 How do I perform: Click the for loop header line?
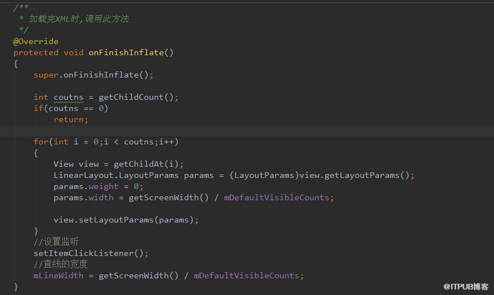[106, 142]
